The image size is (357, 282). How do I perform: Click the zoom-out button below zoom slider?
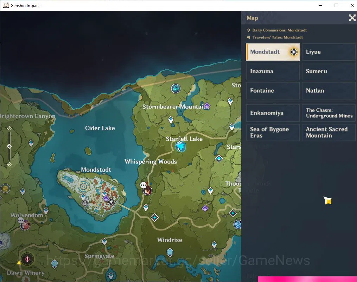(9, 164)
